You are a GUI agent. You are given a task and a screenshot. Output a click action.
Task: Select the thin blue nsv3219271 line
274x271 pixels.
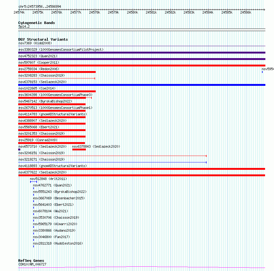coord(112,162)
